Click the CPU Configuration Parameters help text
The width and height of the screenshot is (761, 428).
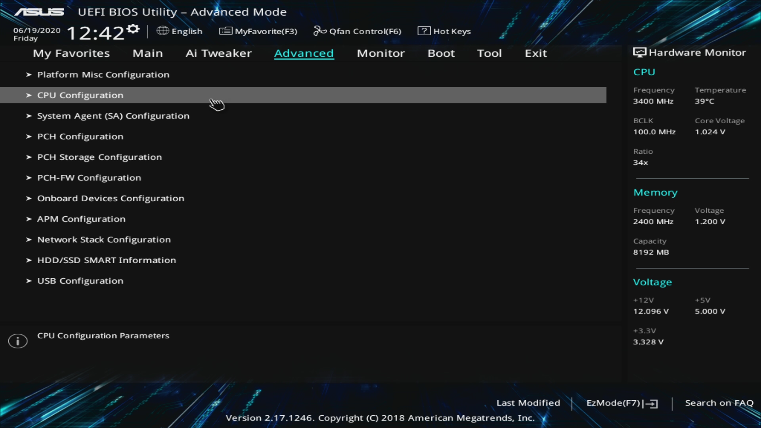[x=103, y=336]
